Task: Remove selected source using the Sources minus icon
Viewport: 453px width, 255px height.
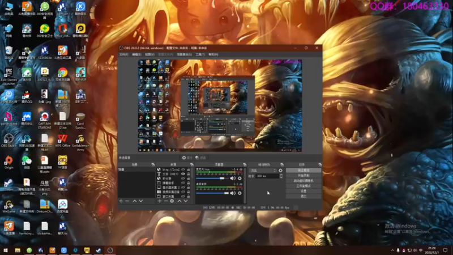Action: pos(165,201)
